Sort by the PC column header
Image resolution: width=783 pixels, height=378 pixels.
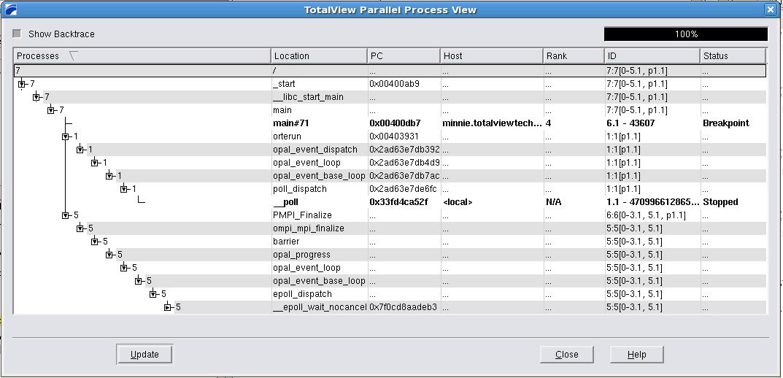(x=404, y=56)
